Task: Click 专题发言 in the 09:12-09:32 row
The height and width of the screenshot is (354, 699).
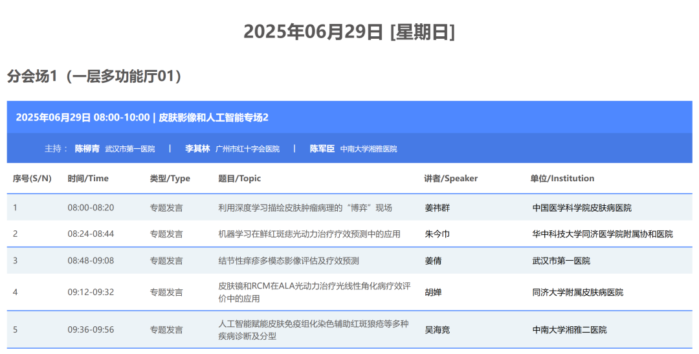Action: pyautogui.click(x=166, y=292)
